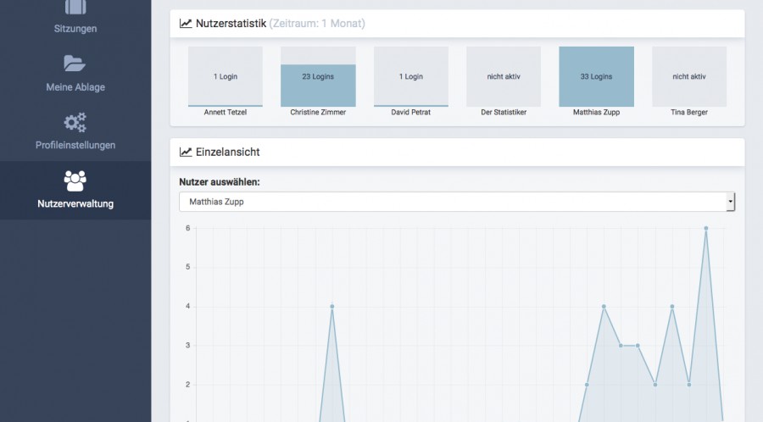Screen dimensions: 763x422
Task: Select the Nutzerverwaltung users icon
Action: (x=75, y=180)
